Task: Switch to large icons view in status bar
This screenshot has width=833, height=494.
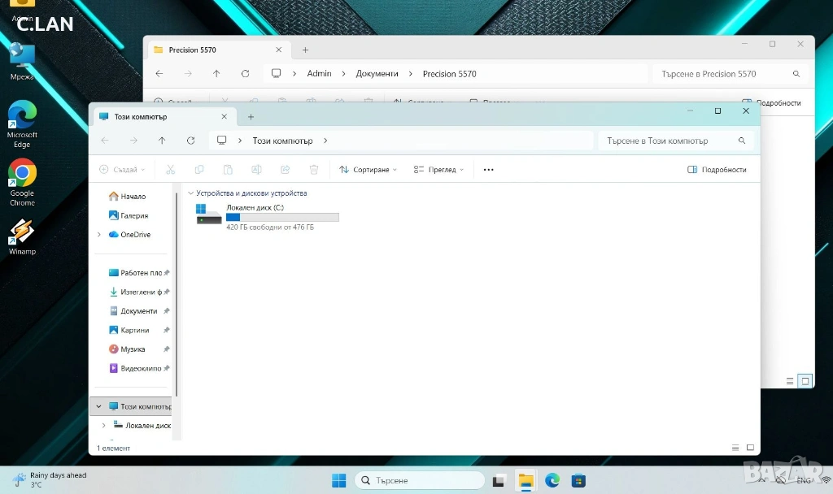Action: coord(751,448)
